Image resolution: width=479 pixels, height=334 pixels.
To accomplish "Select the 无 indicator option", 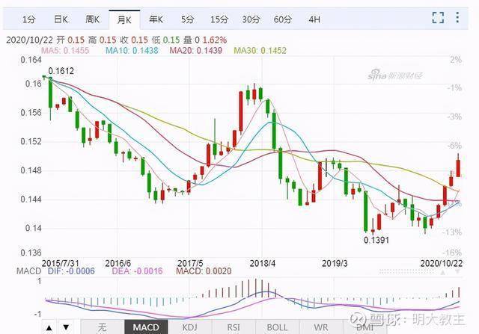I will click(x=103, y=327).
